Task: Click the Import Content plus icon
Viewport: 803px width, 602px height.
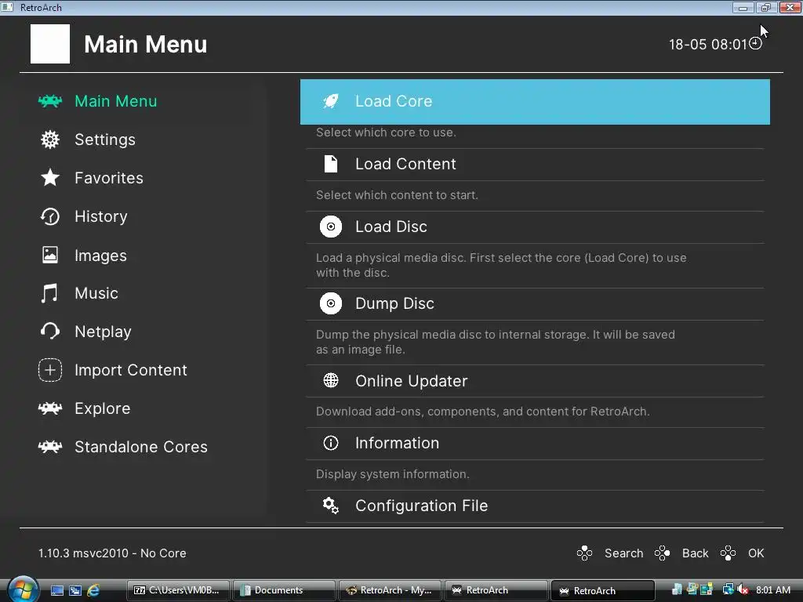Action: 50,370
